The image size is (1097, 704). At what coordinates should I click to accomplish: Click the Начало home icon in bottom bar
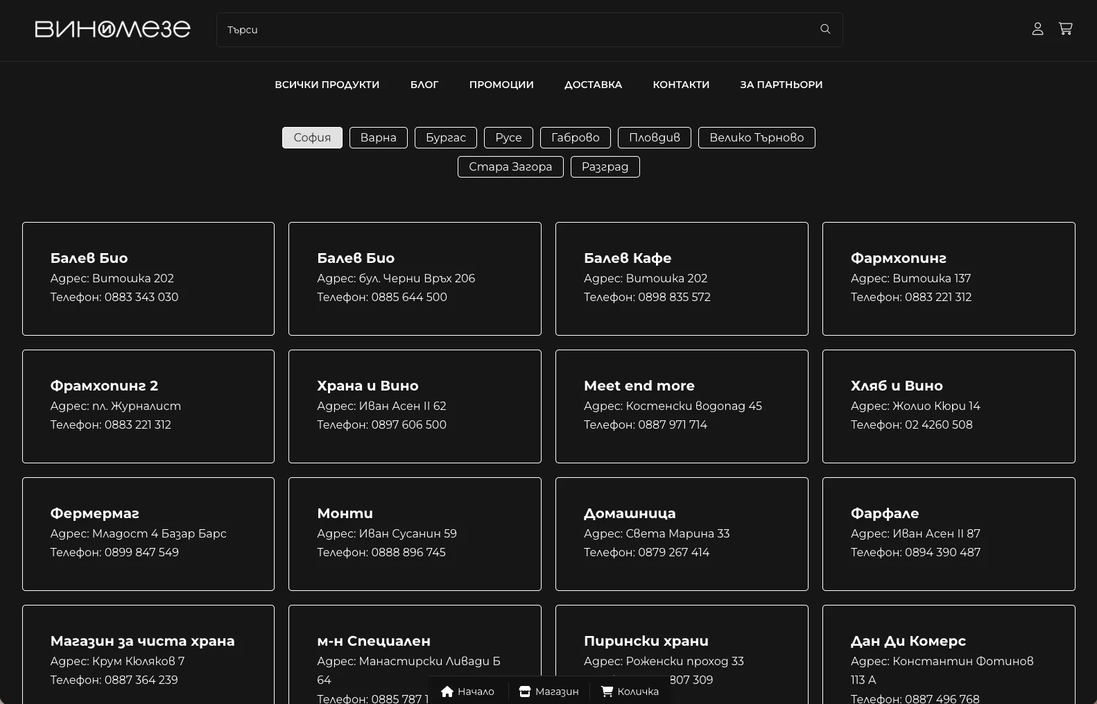[x=447, y=692]
